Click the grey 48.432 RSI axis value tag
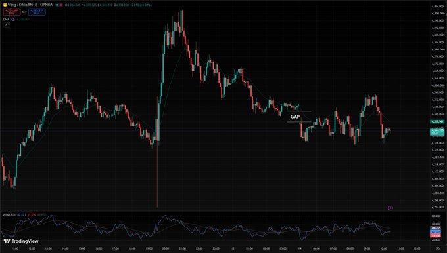The image size is (447, 253). click(435, 228)
